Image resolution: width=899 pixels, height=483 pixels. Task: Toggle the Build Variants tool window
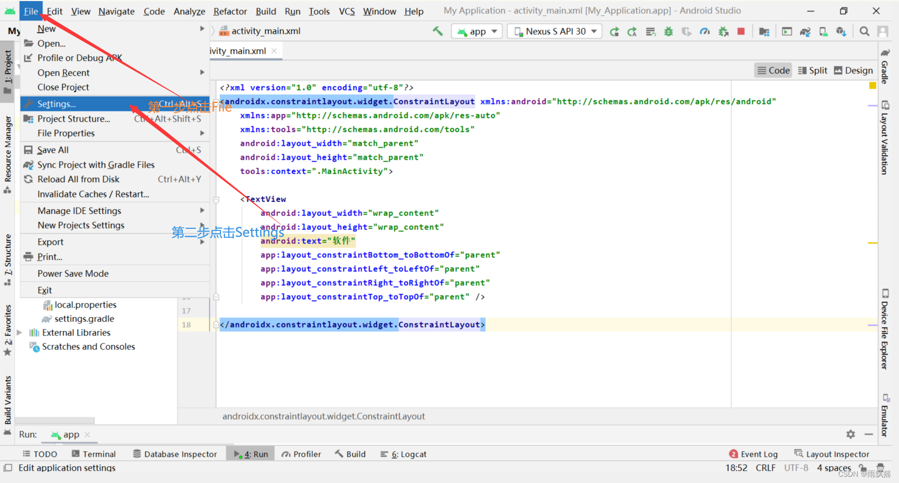[7, 405]
